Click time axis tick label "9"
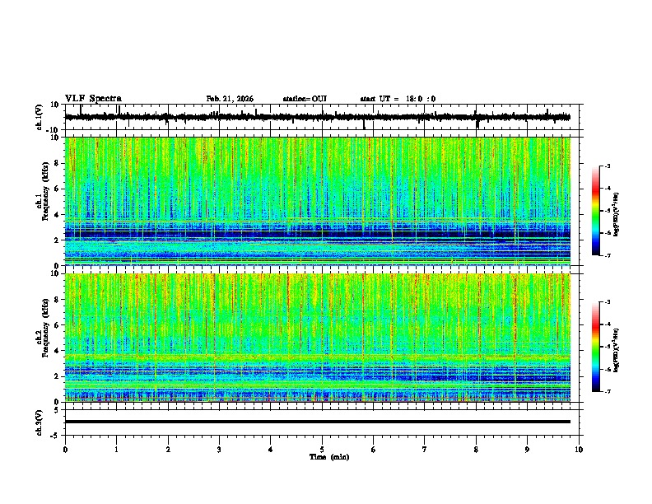Viewport: 652px width, 504px height. pyautogui.click(x=527, y=450)
